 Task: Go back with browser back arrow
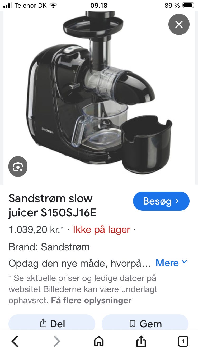15,341
